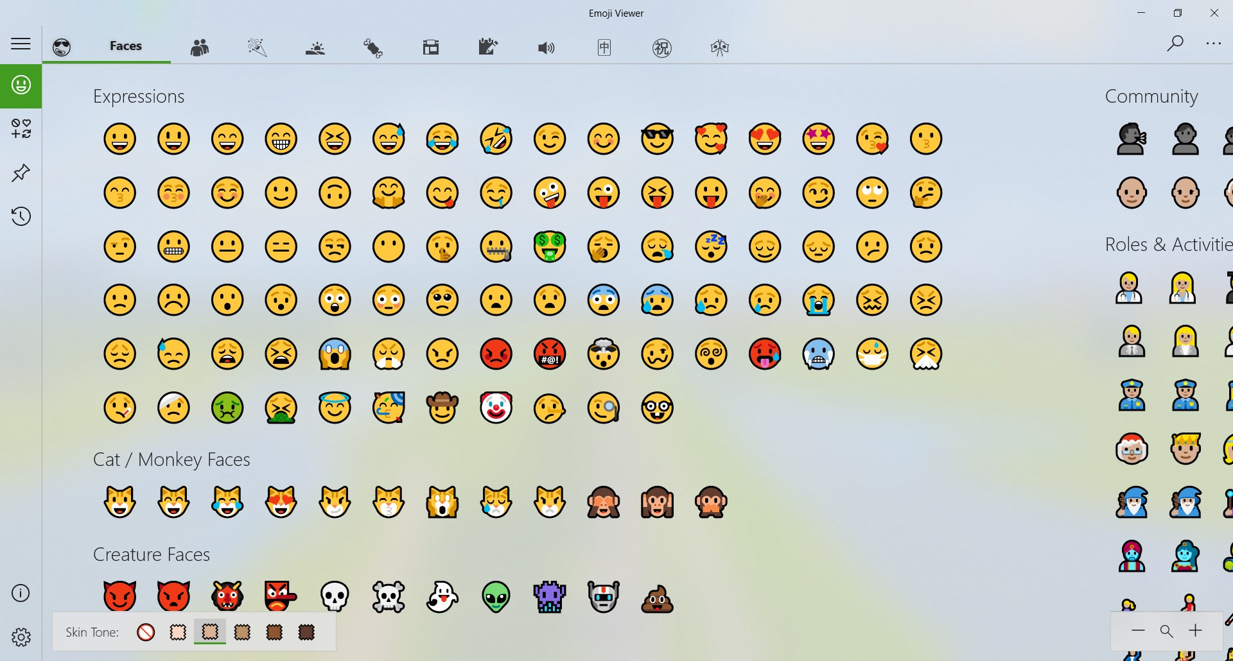Pick the tears of joy emoji
Image resolution: width=1233 pixels, height=661 pixels.
(442, 139)
